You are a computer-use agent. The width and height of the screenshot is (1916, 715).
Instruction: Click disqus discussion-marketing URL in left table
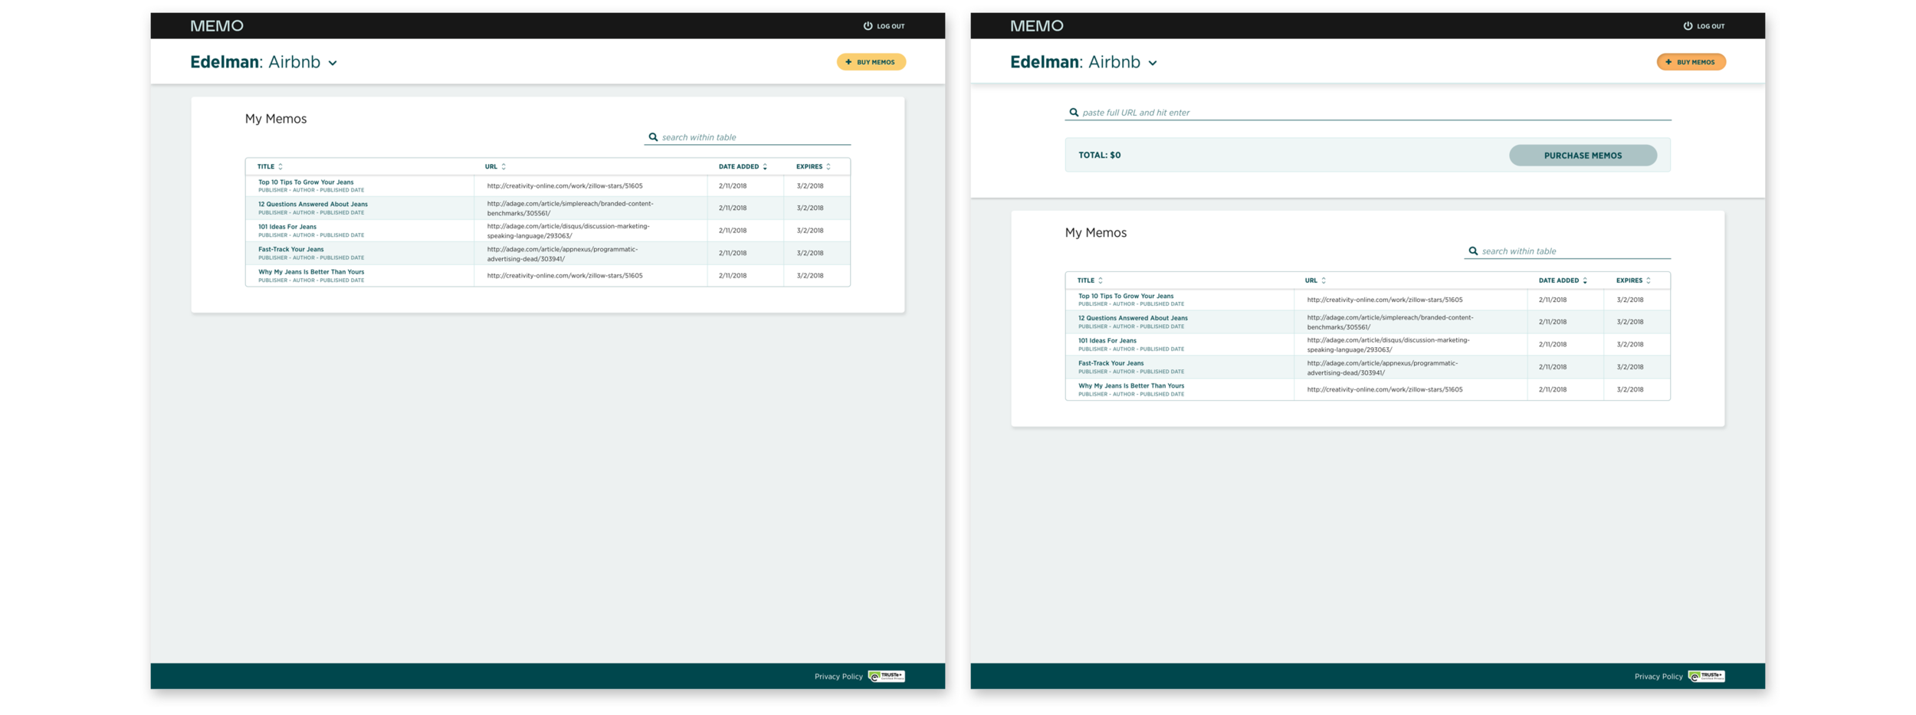pyautogui.click(x=569, y=231)
